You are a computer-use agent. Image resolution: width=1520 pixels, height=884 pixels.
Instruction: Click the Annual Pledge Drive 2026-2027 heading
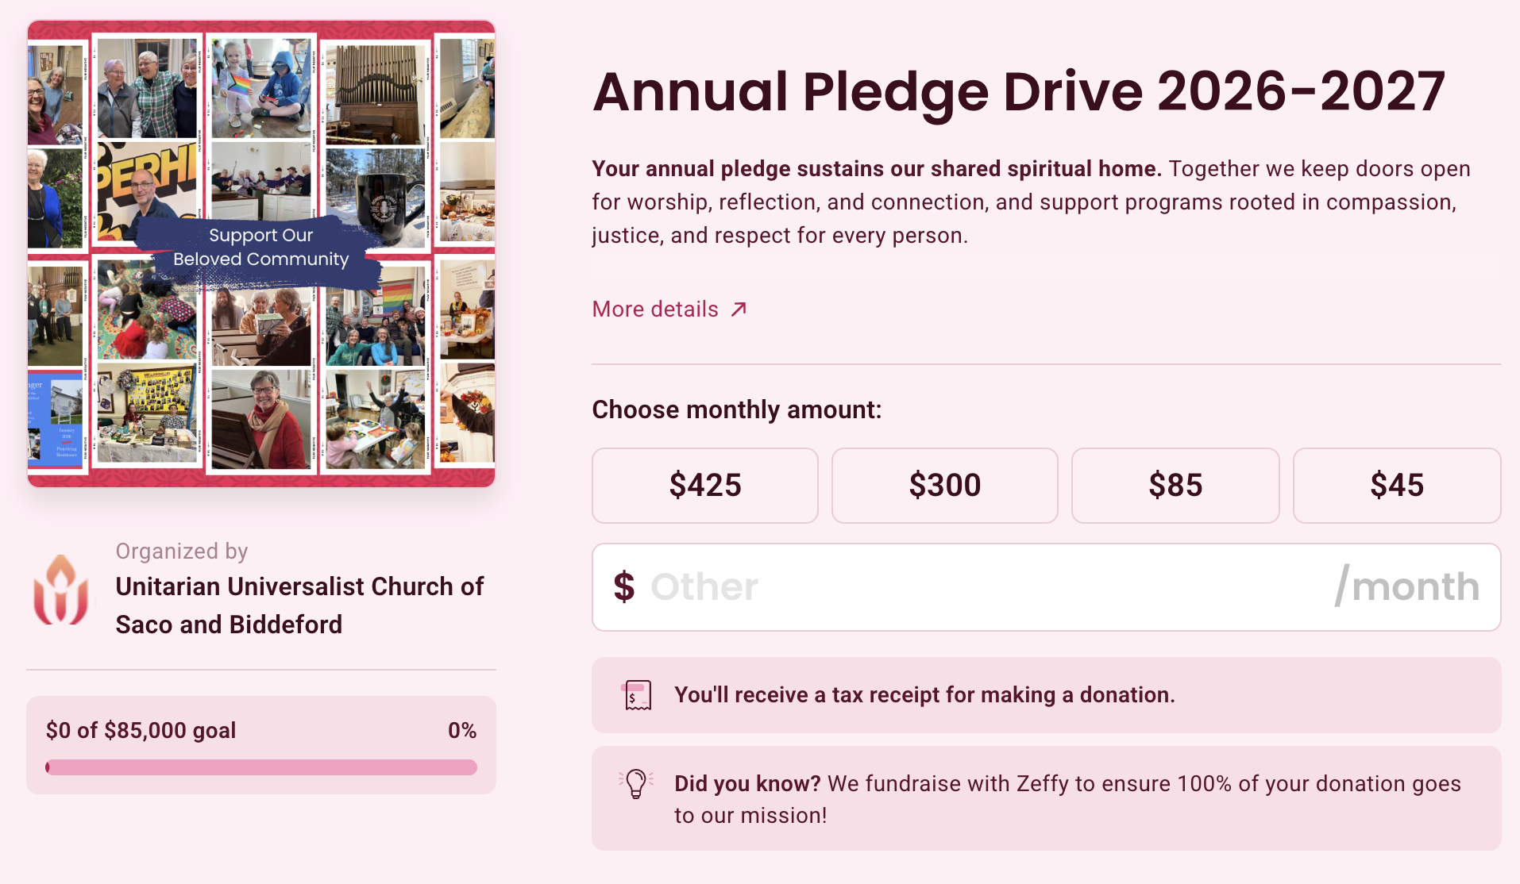[x=1019, y=91]
